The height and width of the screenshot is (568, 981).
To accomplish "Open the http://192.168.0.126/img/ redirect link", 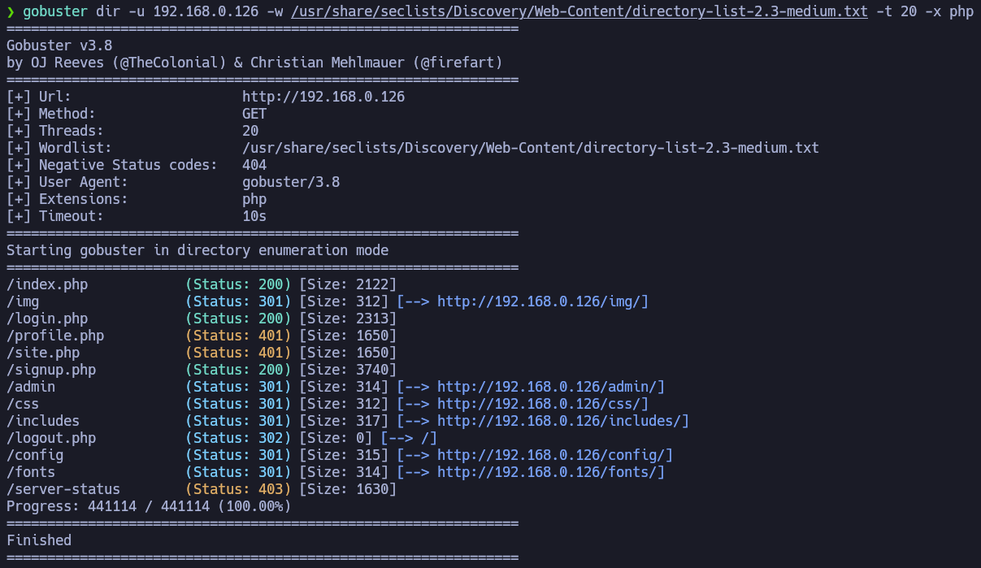I will coord(542,301).
